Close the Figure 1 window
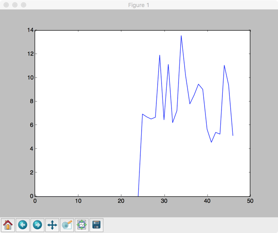278x233 pixels. (6, 5)
